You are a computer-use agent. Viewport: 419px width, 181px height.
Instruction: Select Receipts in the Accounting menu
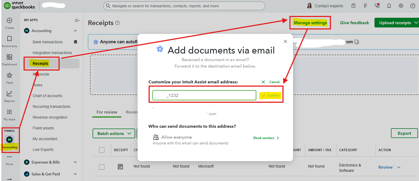40,63
